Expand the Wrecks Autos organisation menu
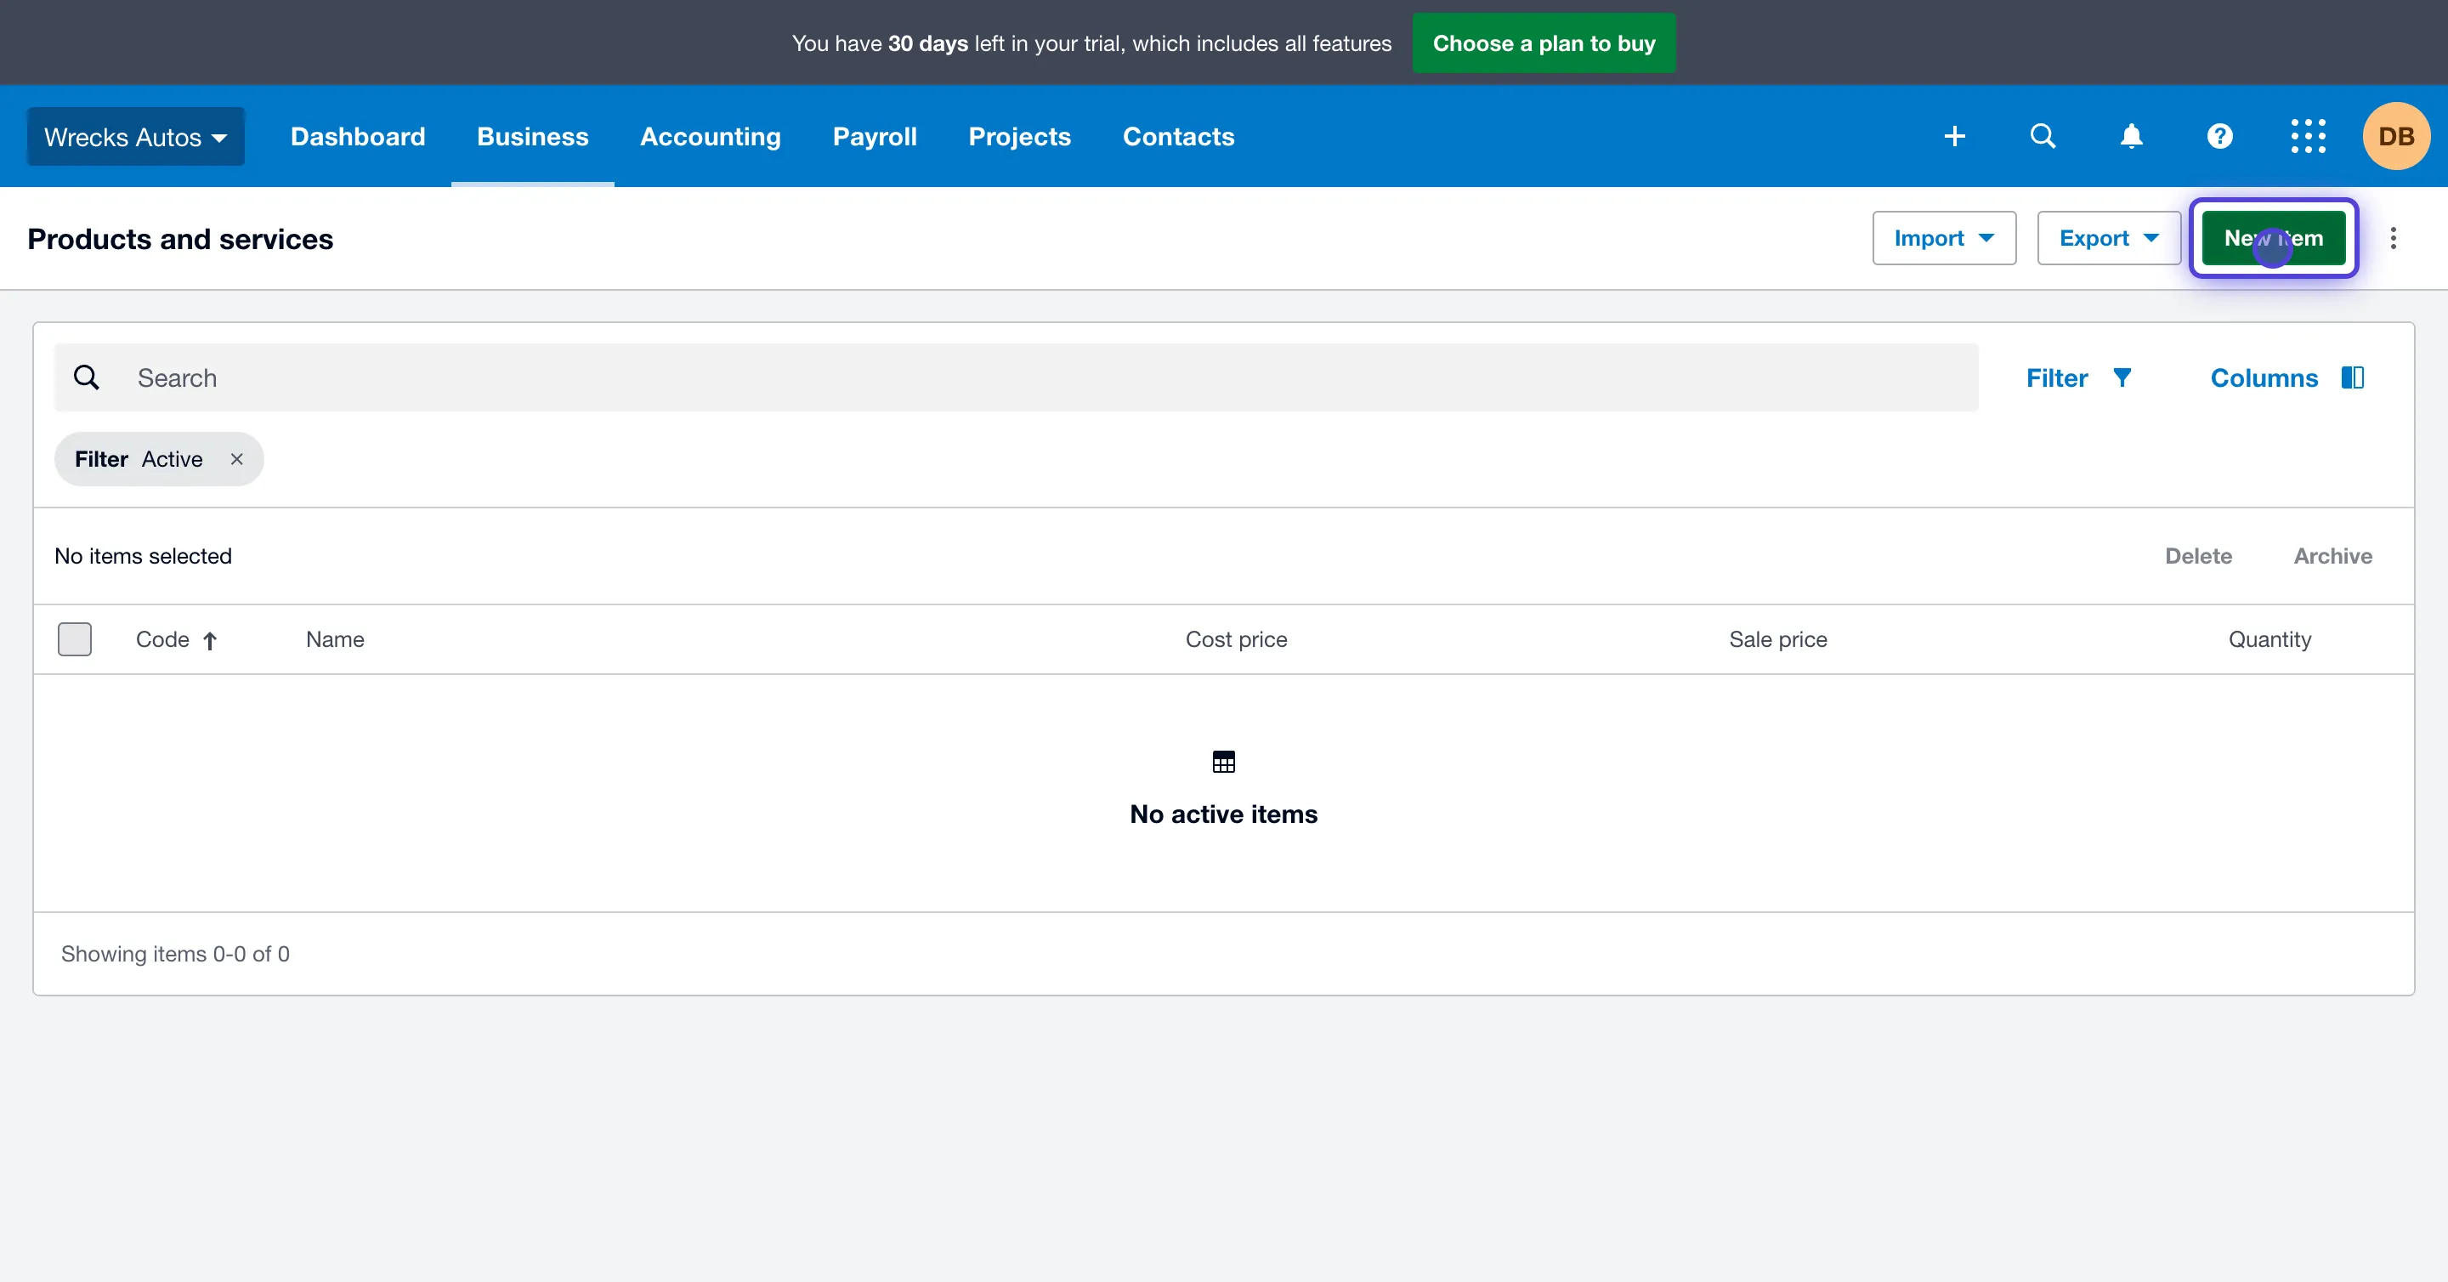 point(136,137)
